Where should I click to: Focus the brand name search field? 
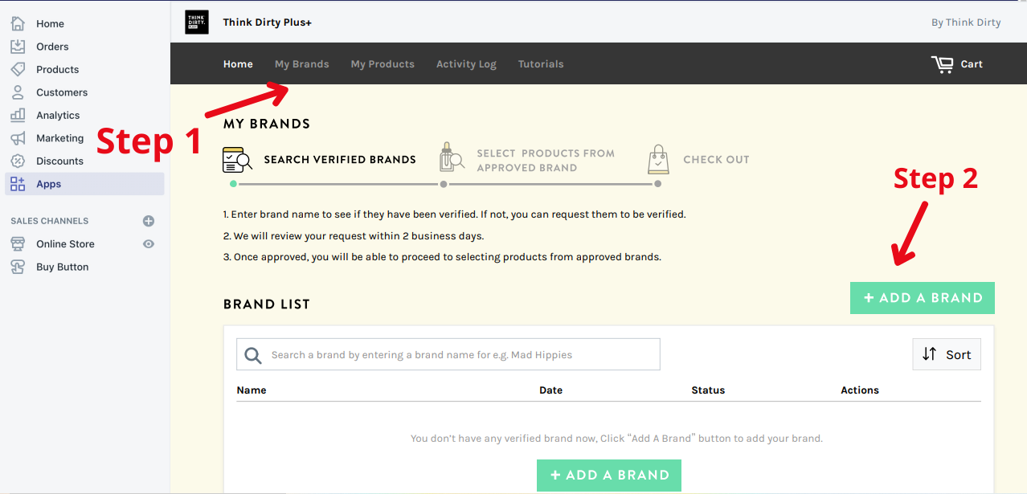448,354
